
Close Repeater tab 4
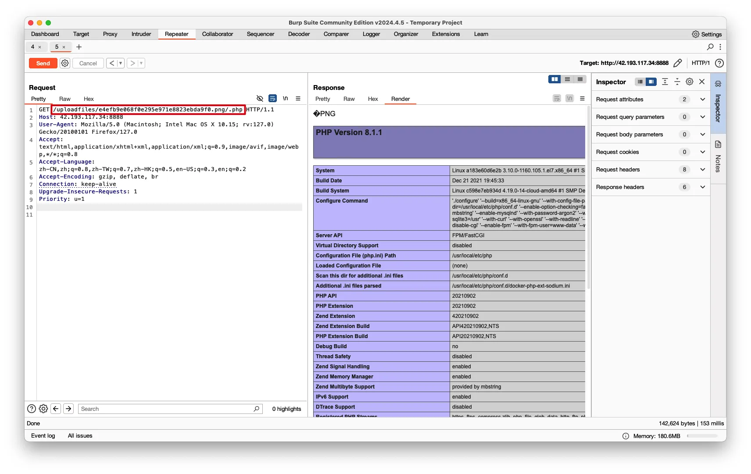click(39, 47)
